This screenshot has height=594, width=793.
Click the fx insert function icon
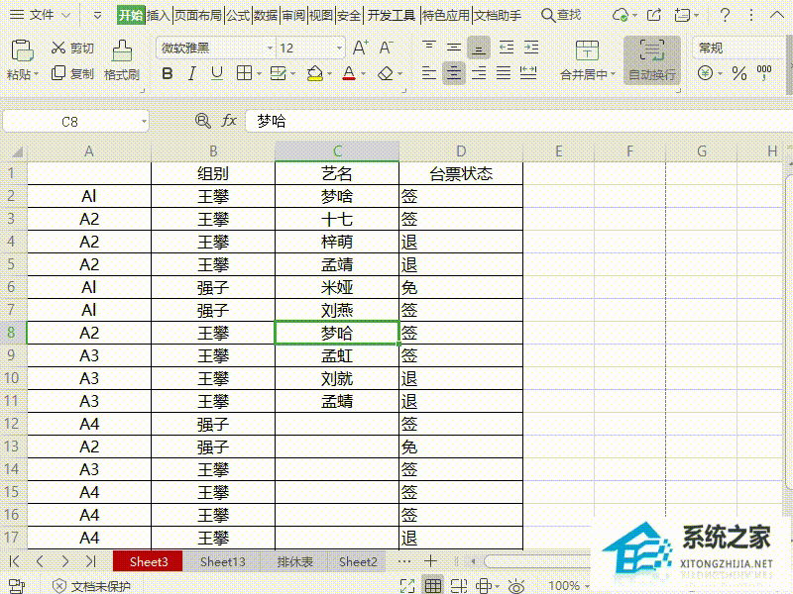[x=229, y=121]
